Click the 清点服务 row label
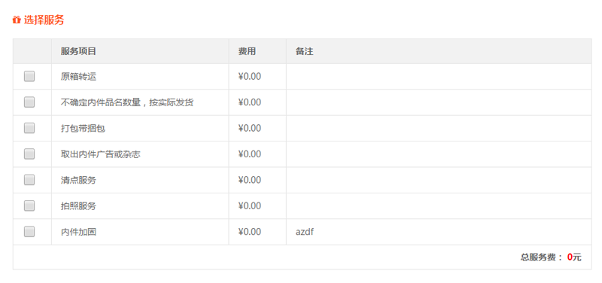The height and width of the screenshot is (283, 602). point(78,180)
